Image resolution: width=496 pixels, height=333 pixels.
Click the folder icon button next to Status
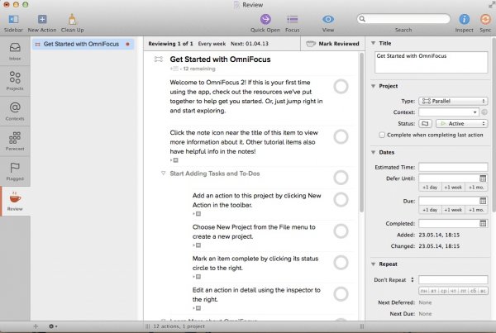pyautogui.click(x=425, y=124)
